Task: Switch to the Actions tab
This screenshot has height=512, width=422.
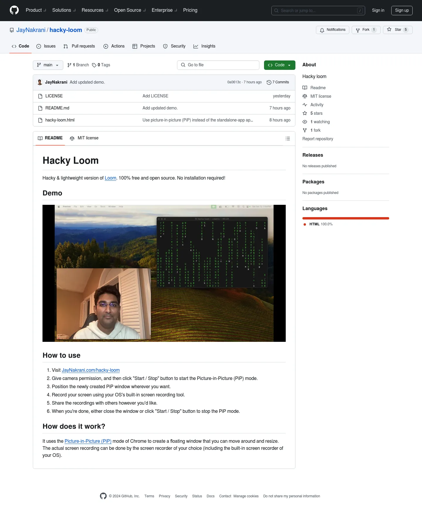Action: pos(114,46)
